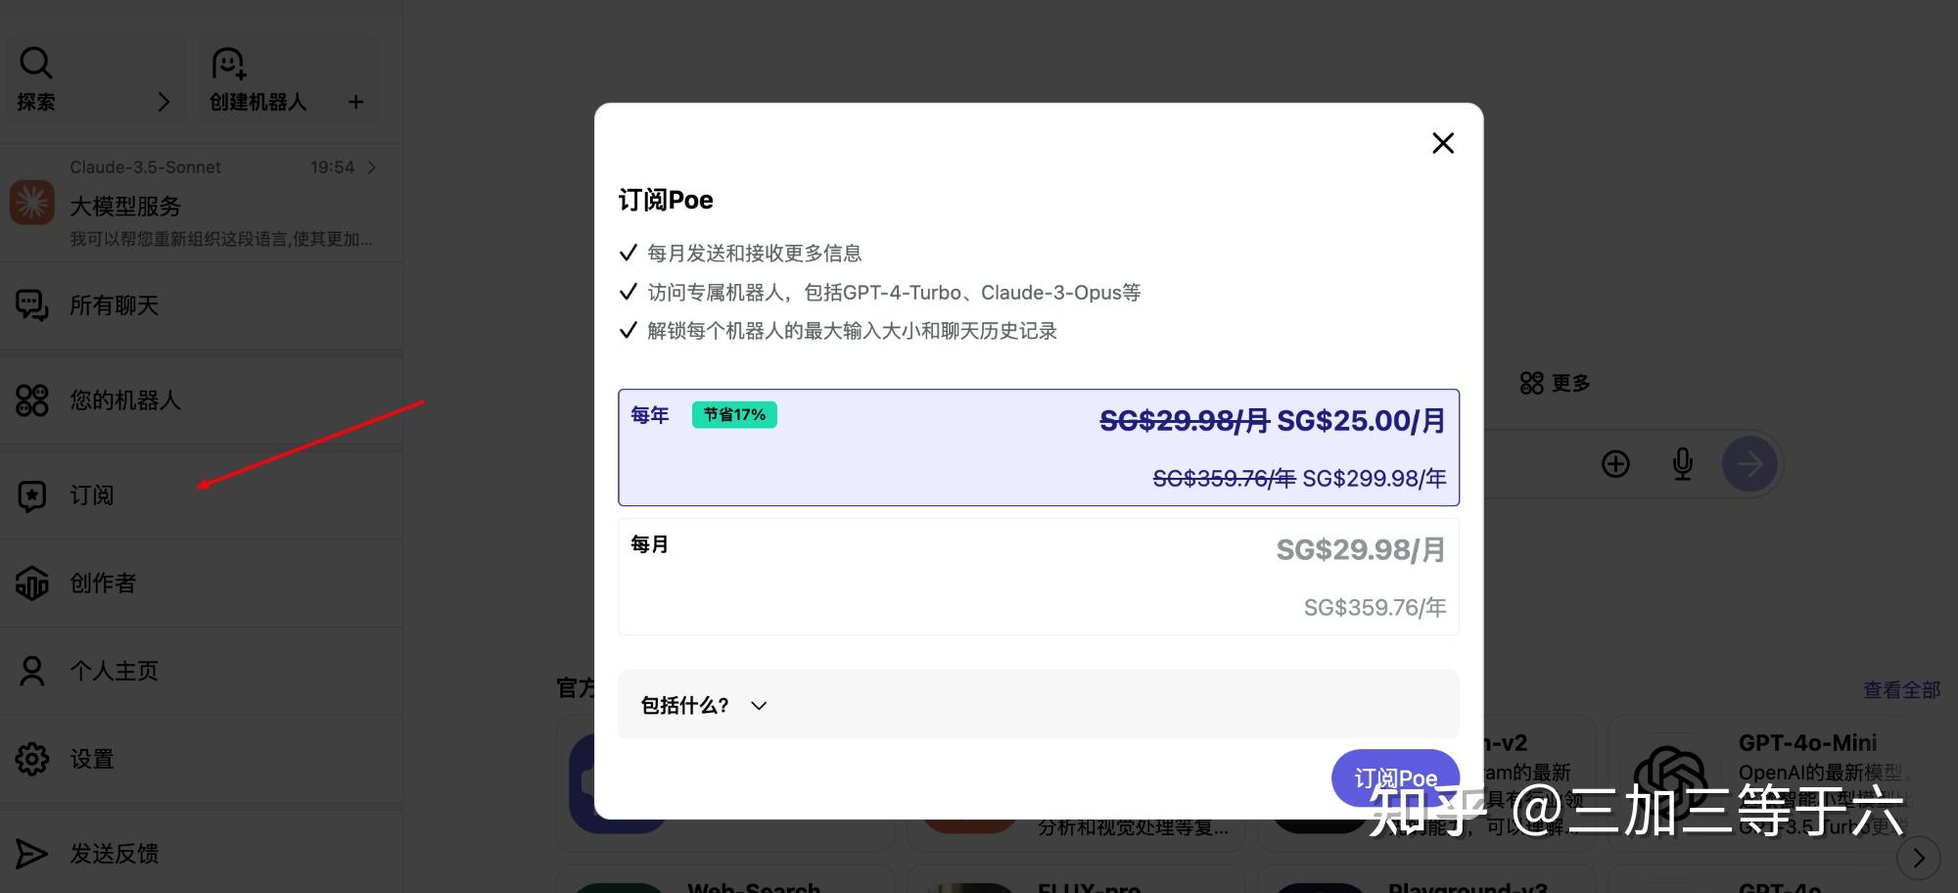The height and width of the screenshot is (893, 1958).
Task: Click the 订阅Poe purple button
Action: tap(1395, 776)
